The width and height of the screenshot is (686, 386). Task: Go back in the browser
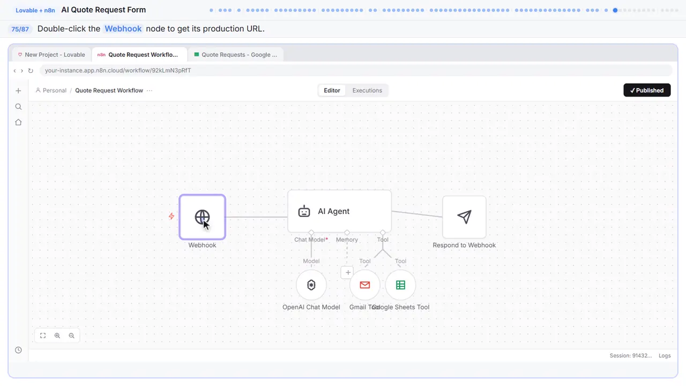[14, 71]
